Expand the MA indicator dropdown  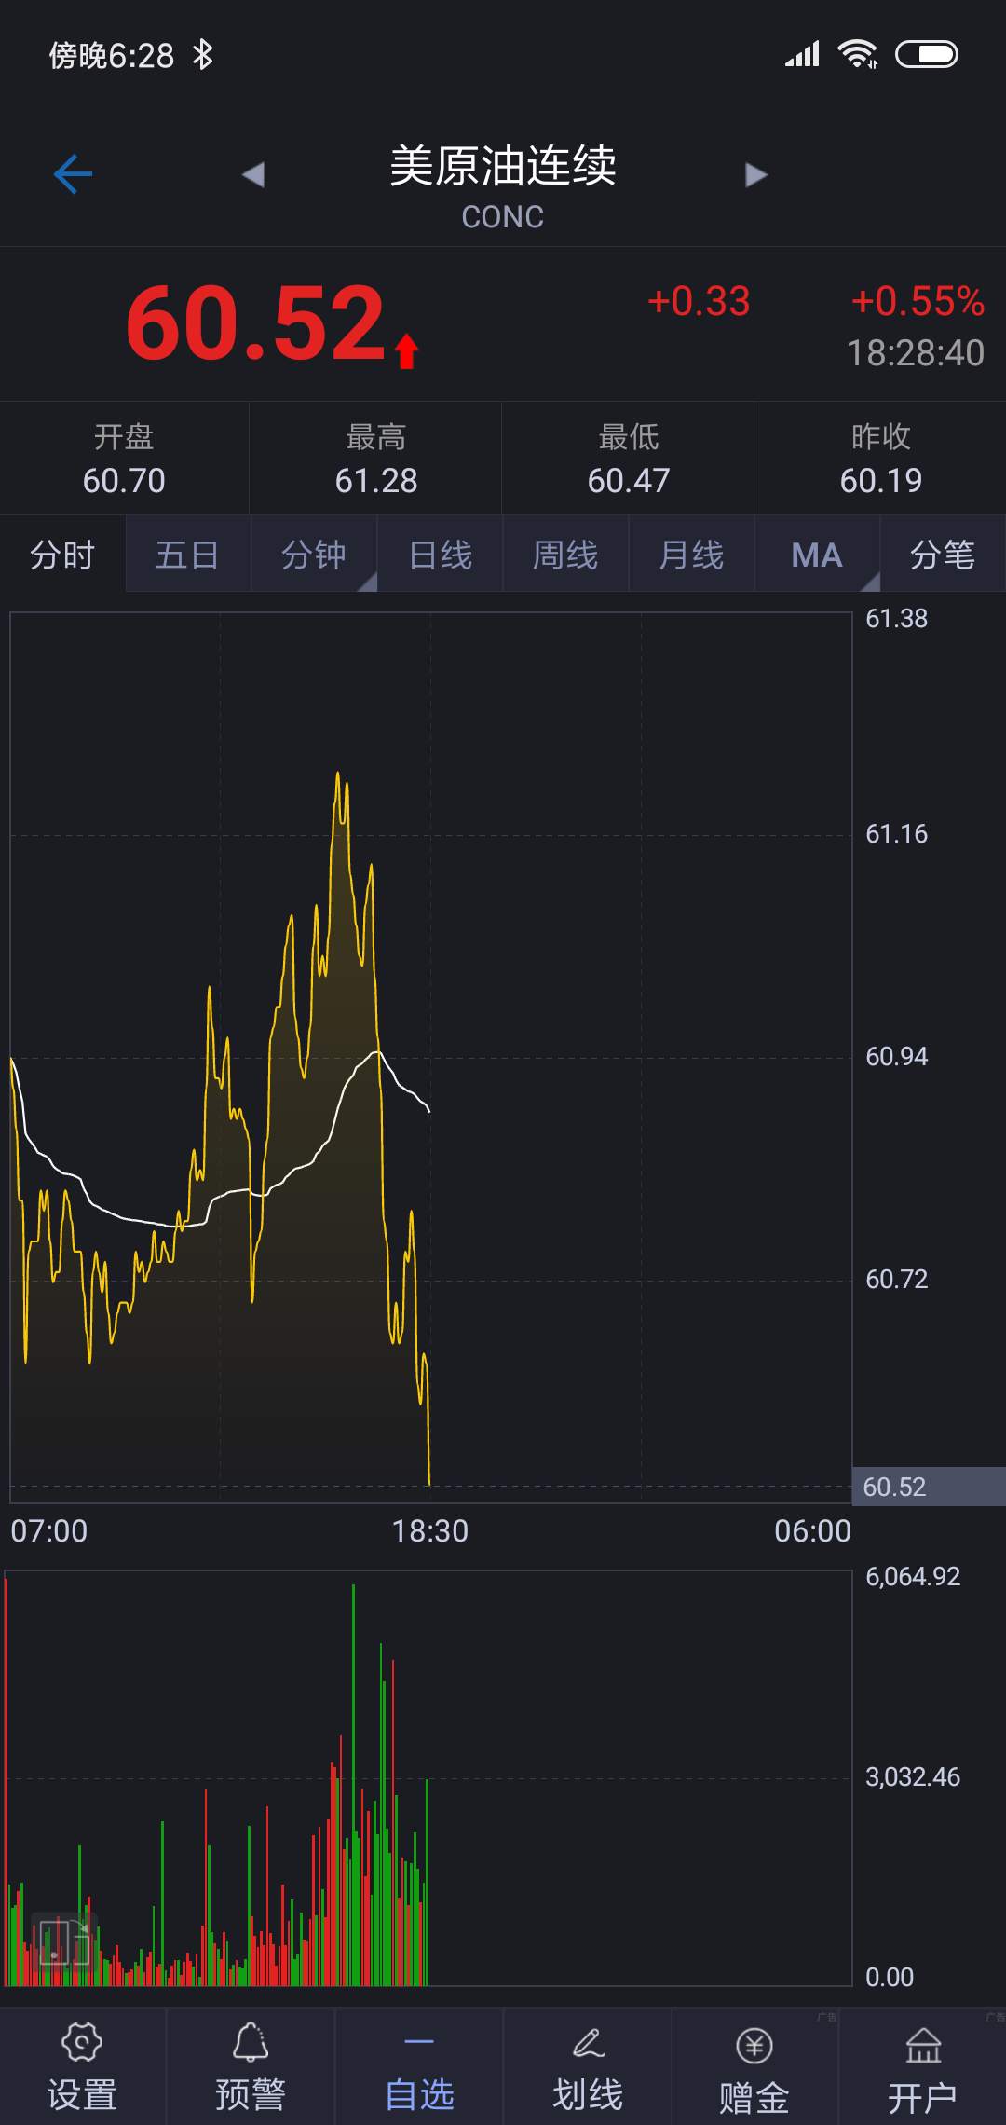pos(817,555)
